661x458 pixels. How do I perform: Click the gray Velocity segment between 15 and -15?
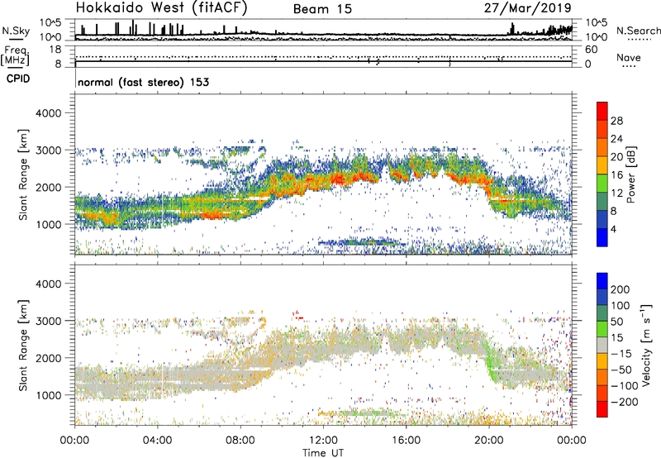click(x=602, y=345)
